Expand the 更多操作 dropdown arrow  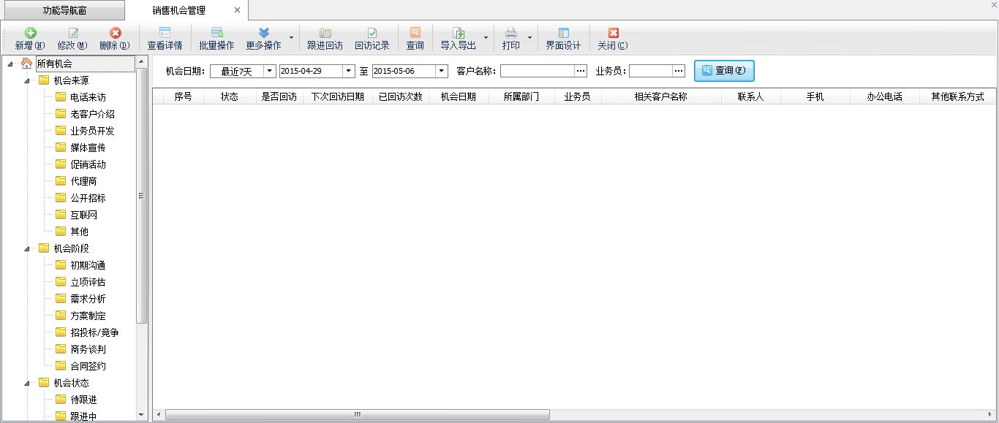(x=291, y=38)
